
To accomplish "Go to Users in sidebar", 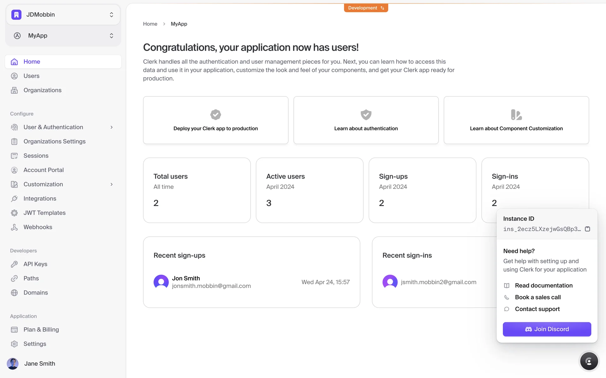I will (31, 76).
